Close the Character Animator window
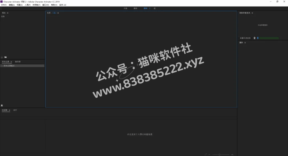 tap(284, 2)
